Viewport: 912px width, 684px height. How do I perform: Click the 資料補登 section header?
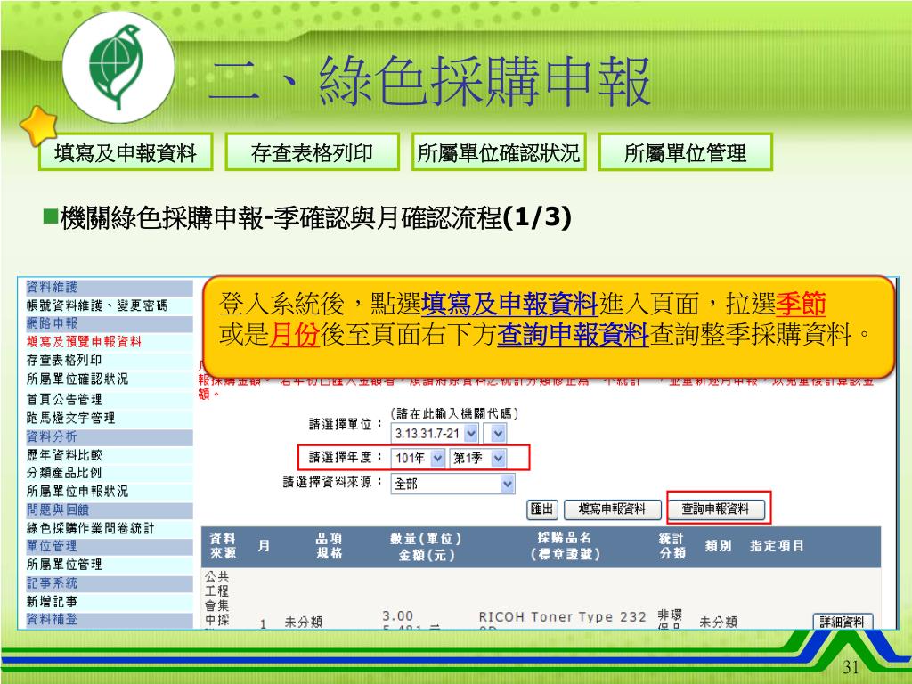pos(109,620)
